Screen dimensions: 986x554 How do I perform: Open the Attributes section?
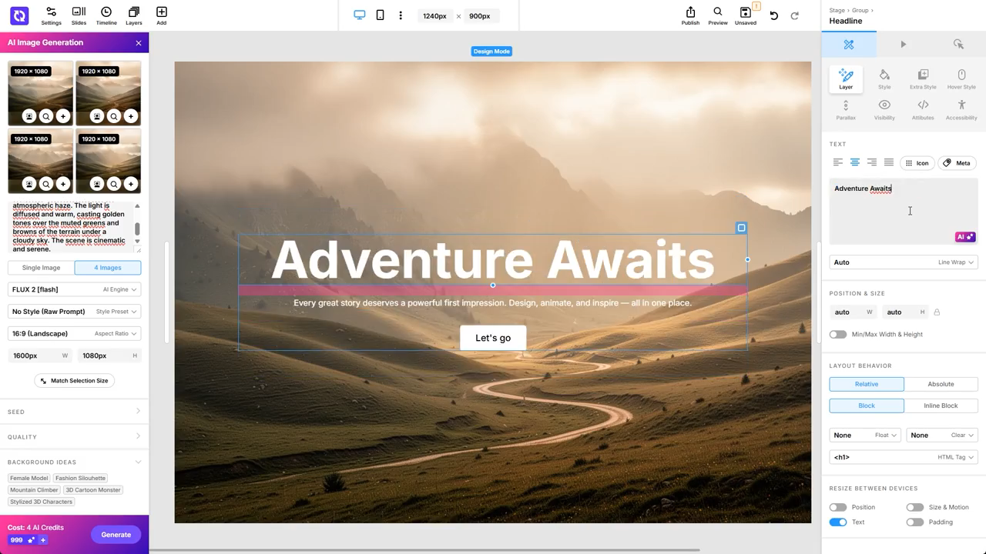tap(923, 109)
